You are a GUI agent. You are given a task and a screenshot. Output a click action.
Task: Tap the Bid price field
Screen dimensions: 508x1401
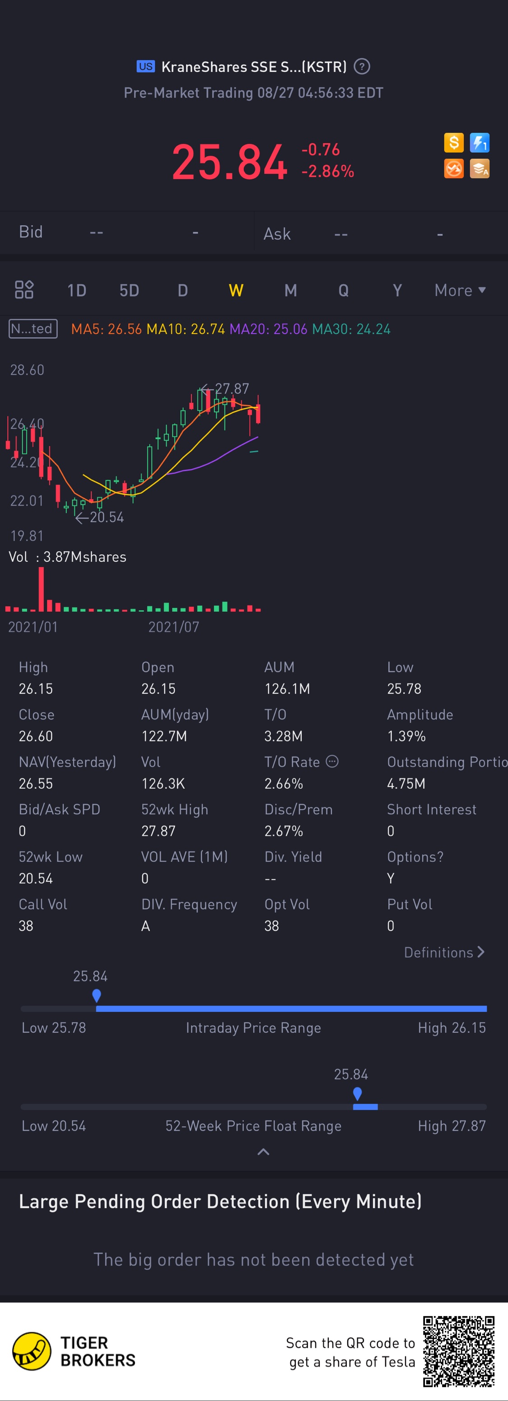[96, 232]
